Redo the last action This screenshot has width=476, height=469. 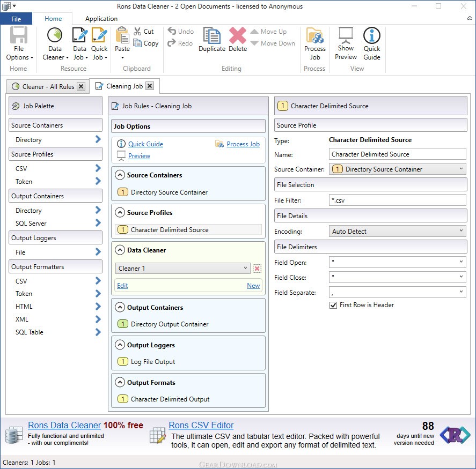click(180, 43)
